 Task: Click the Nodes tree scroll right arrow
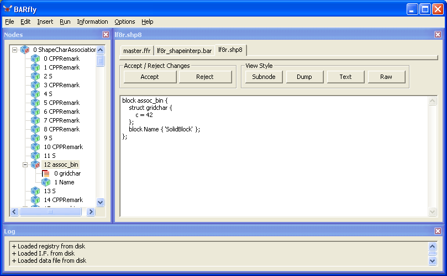click(91, 211)
